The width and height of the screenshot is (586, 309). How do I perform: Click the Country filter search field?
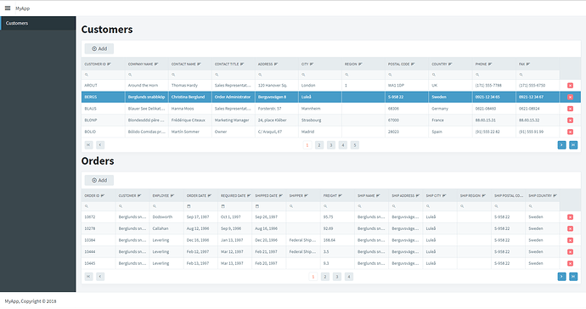coord(450,75)
